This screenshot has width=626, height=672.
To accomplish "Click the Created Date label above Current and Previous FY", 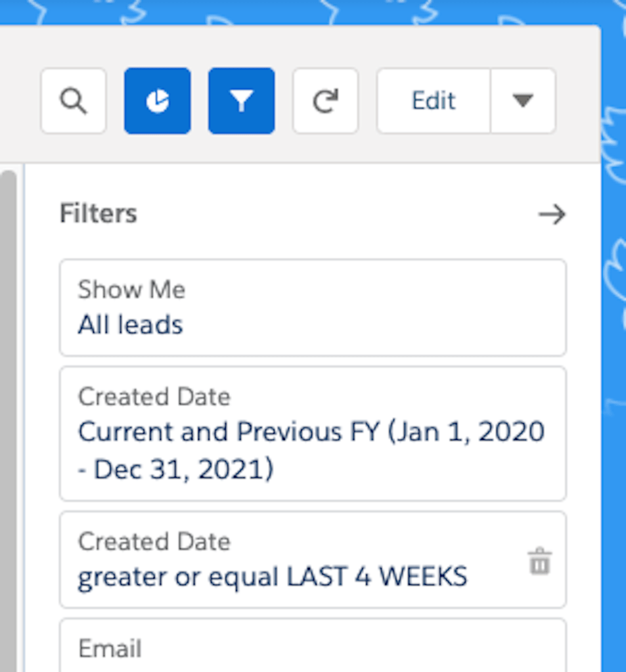I will click(154, 397).
